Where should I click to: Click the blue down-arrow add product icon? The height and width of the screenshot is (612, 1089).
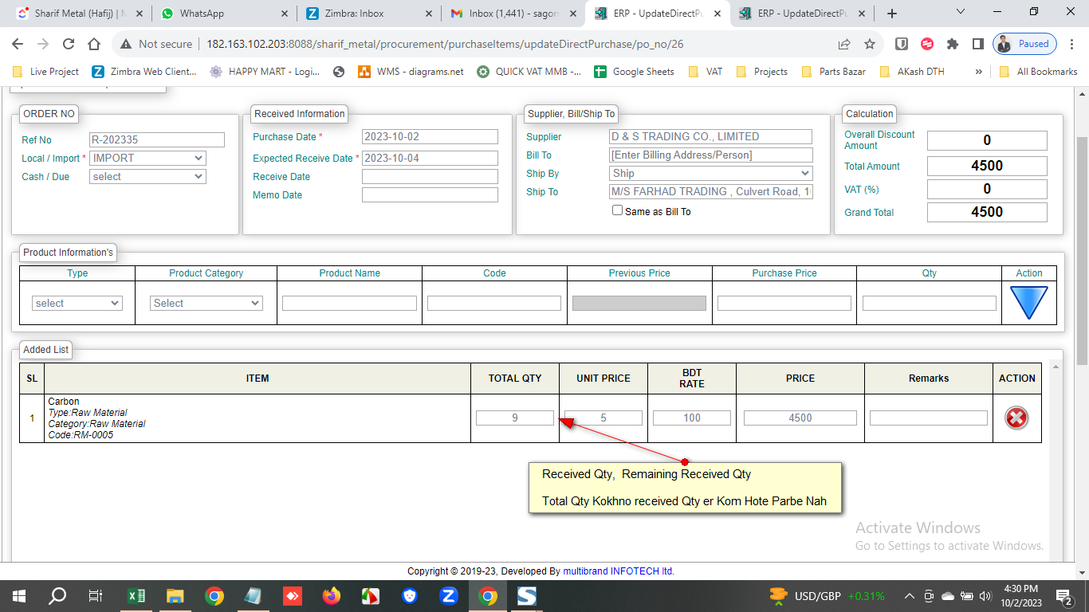(1028, 303)
